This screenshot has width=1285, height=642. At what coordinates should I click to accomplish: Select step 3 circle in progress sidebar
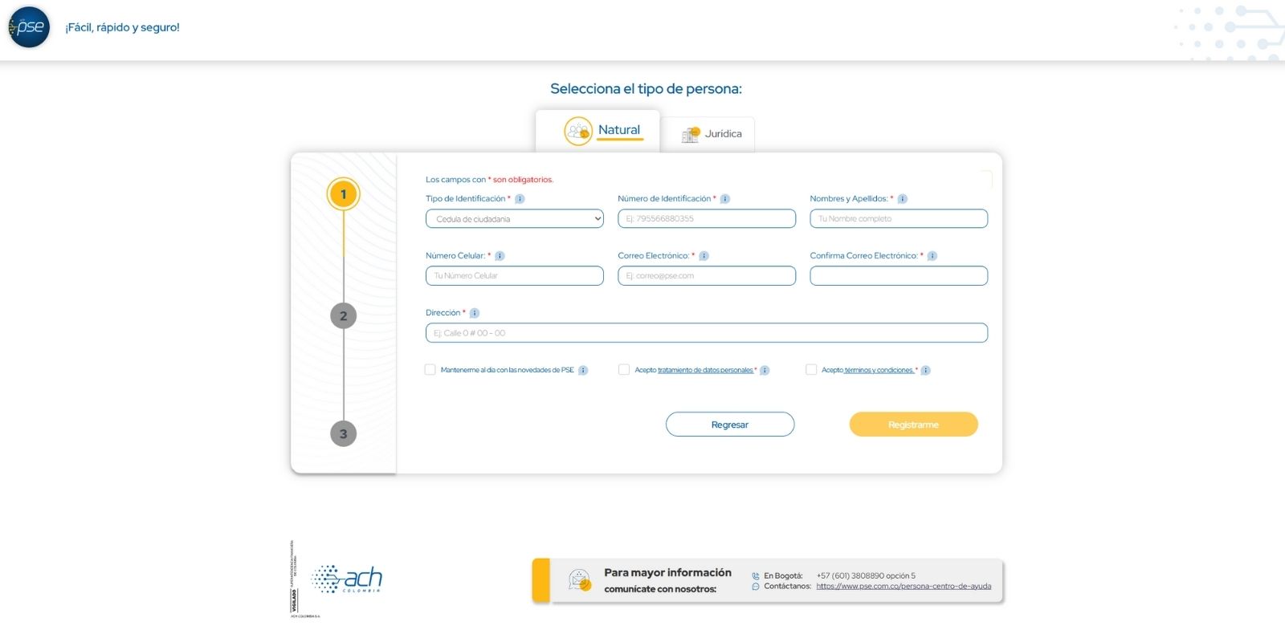click(344, 433)
